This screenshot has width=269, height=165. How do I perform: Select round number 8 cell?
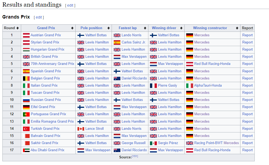tap(12, 85)
